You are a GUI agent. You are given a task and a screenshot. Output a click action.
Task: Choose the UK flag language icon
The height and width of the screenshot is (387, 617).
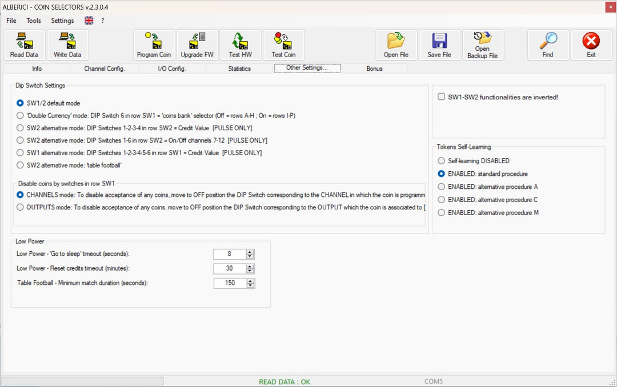[89, 21]
